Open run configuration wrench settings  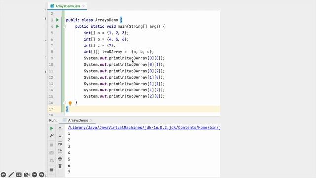[x=51, y=136]
